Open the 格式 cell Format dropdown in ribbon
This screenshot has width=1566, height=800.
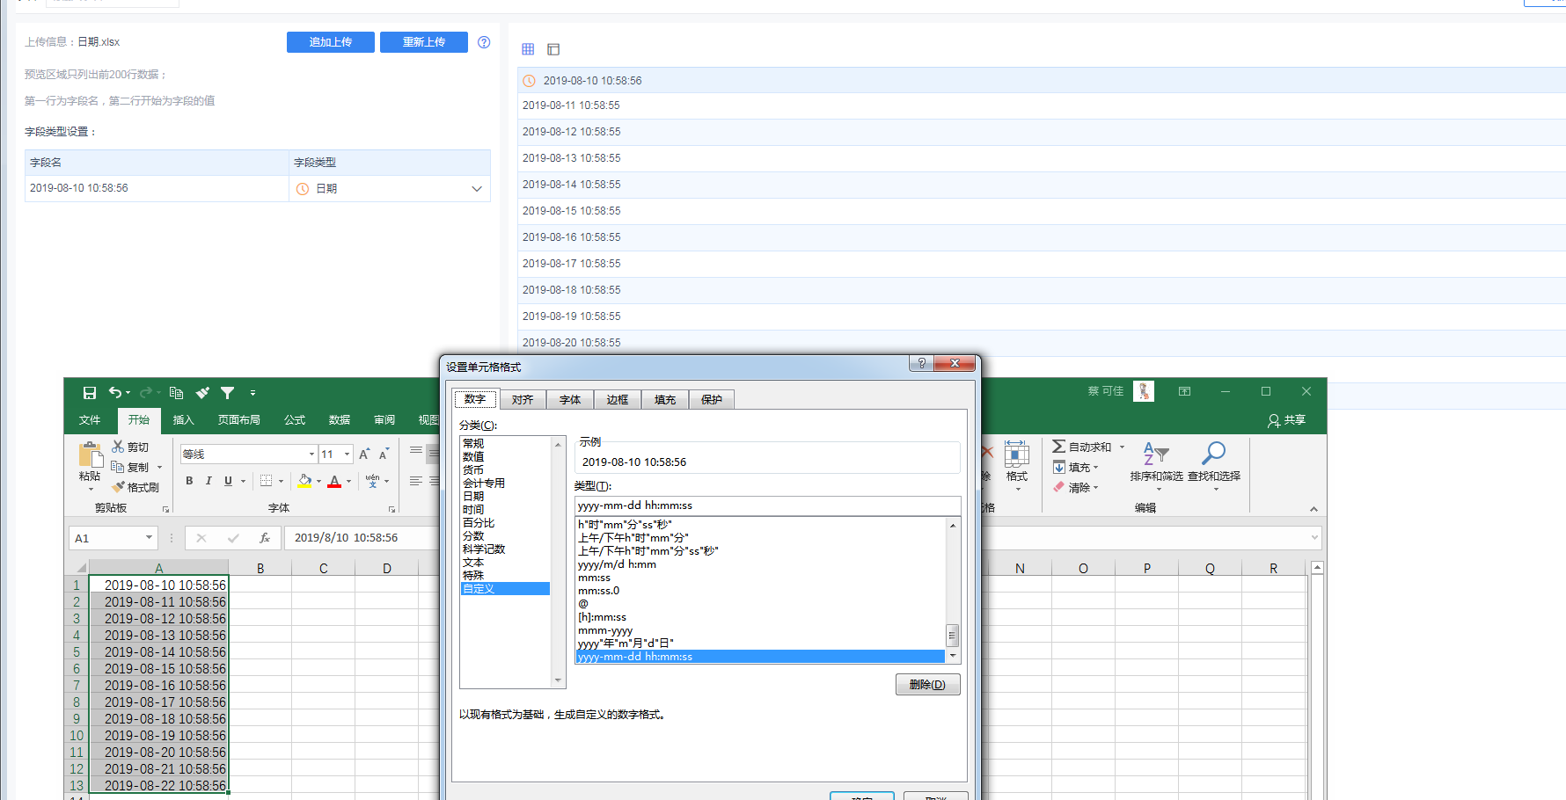[1017, 465]
